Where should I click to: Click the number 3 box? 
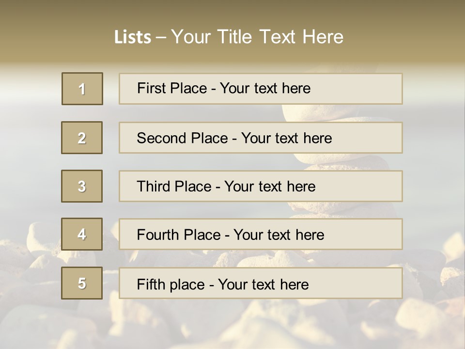point(82,186)
